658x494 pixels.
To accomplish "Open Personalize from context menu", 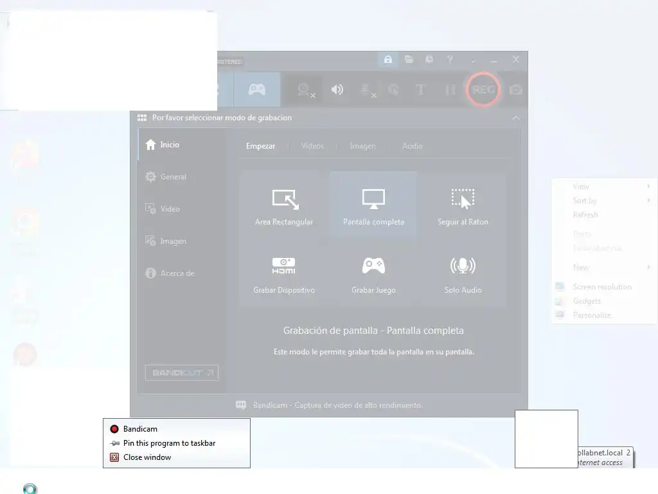I will [604, 315].
